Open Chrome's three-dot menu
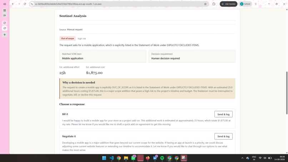The height and width of the screenshot is (162, 288). (x=256, y=4)
